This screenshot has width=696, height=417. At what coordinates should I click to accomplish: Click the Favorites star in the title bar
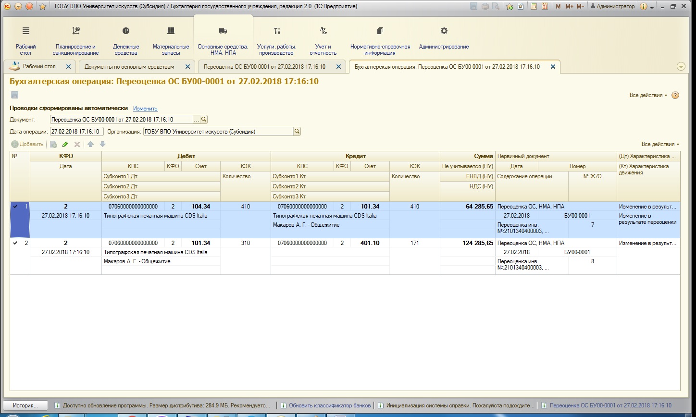[42, 7]
